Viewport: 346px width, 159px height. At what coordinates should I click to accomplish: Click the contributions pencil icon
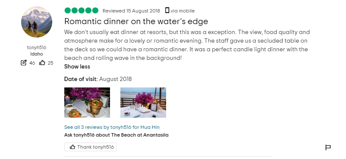pos(24,63)
